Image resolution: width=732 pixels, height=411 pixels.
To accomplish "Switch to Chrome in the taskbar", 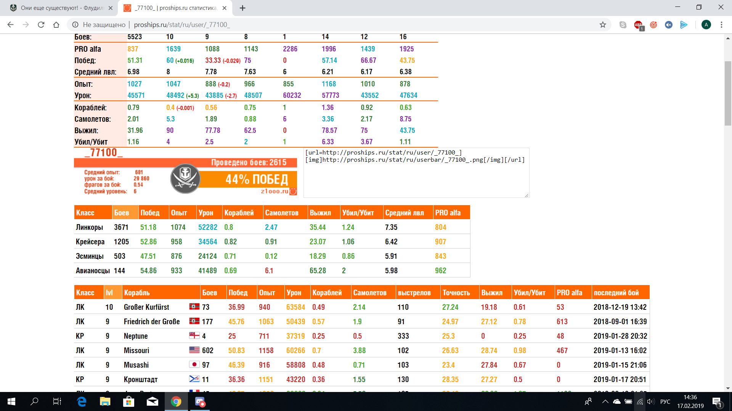I will pyautogui.click(x=176, y=401).
